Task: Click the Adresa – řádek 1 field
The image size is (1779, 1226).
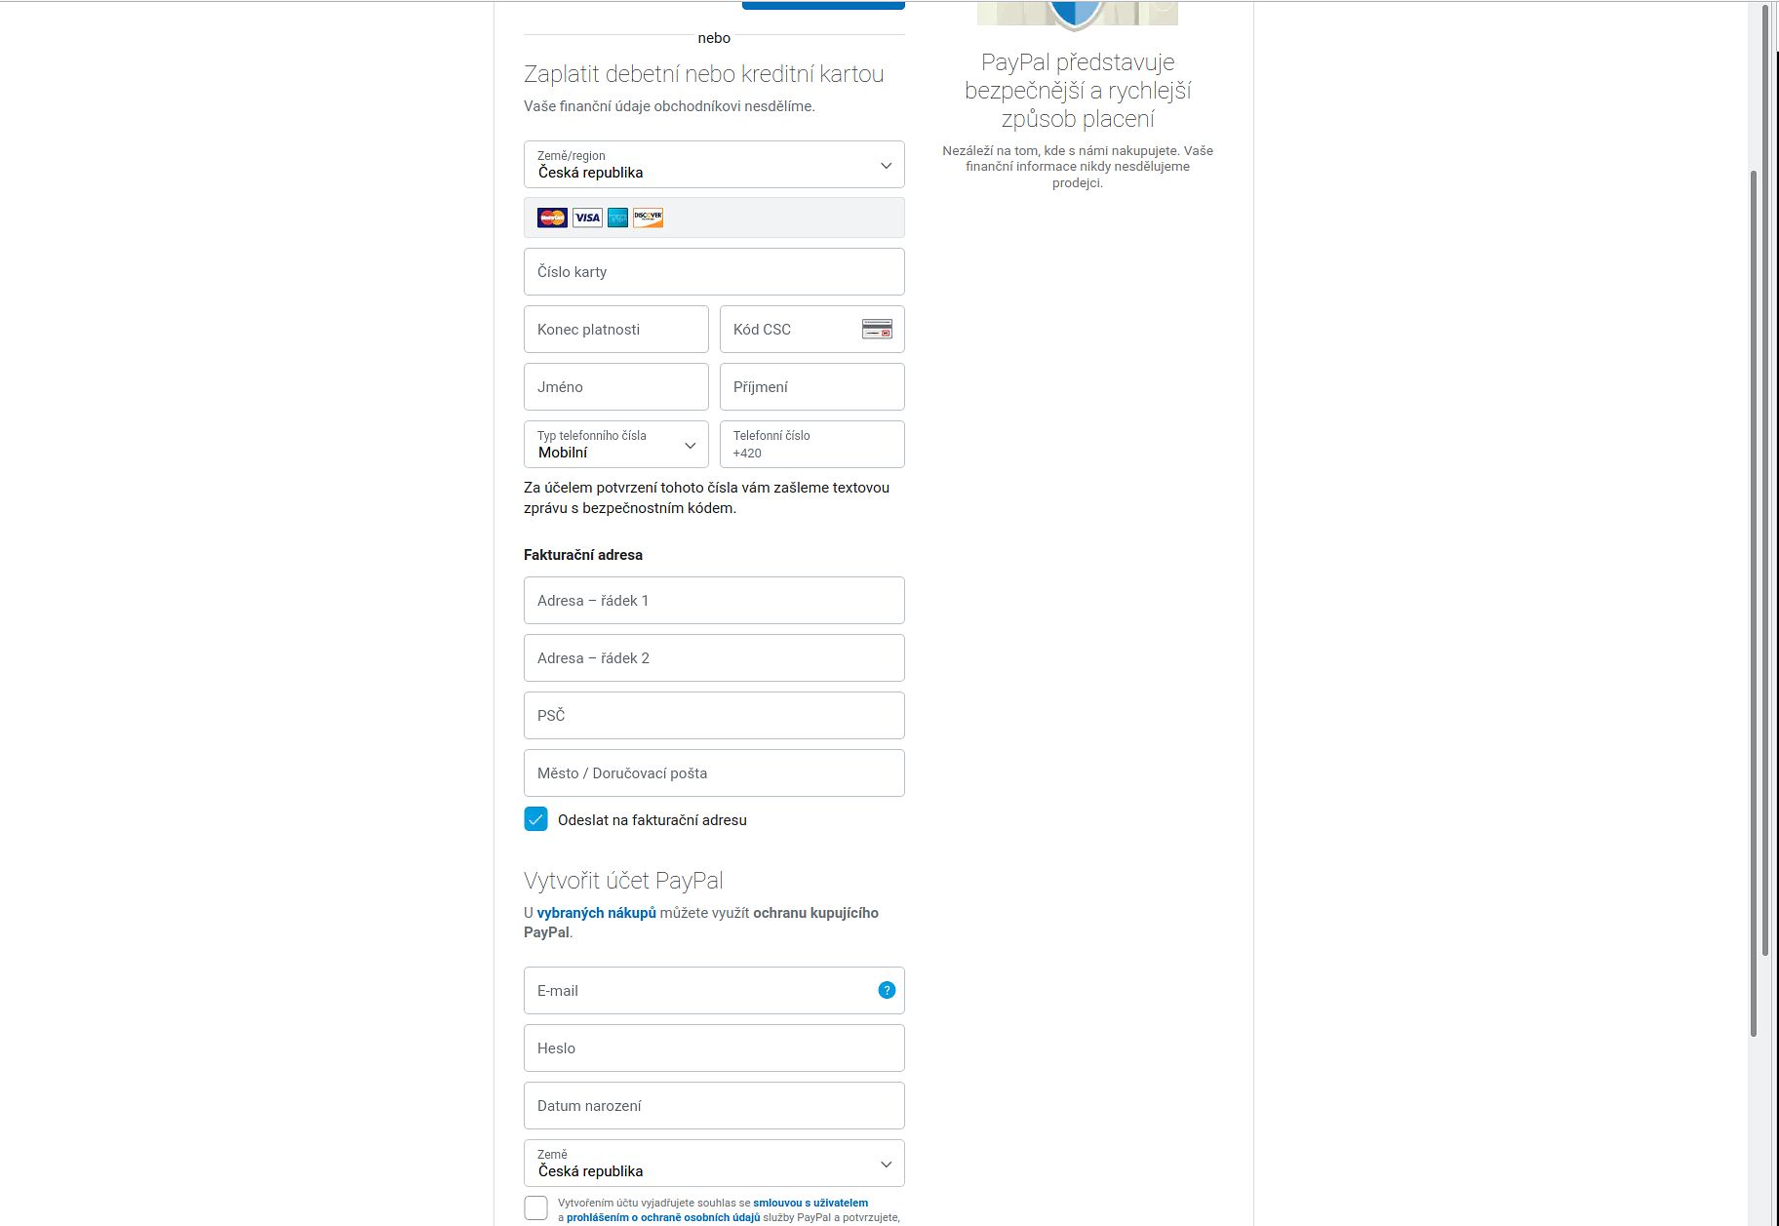Action: pos(714,600)
